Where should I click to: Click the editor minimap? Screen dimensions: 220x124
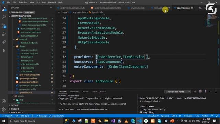[x=212, y=21]
